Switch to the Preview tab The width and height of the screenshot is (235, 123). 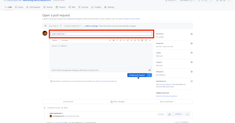tap(65, 40)
